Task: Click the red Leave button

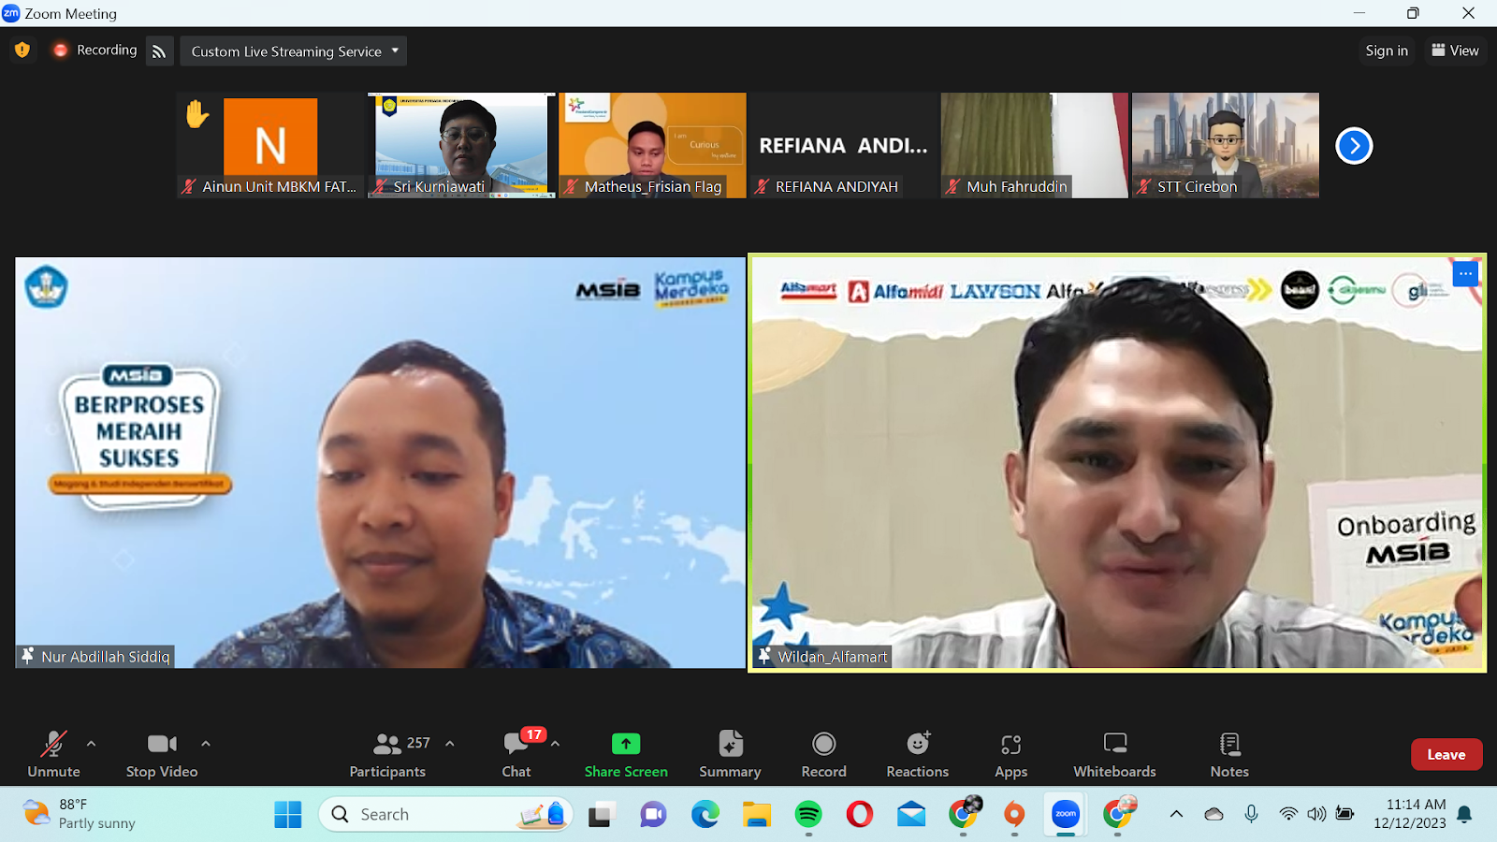Action: (1446, 754)
